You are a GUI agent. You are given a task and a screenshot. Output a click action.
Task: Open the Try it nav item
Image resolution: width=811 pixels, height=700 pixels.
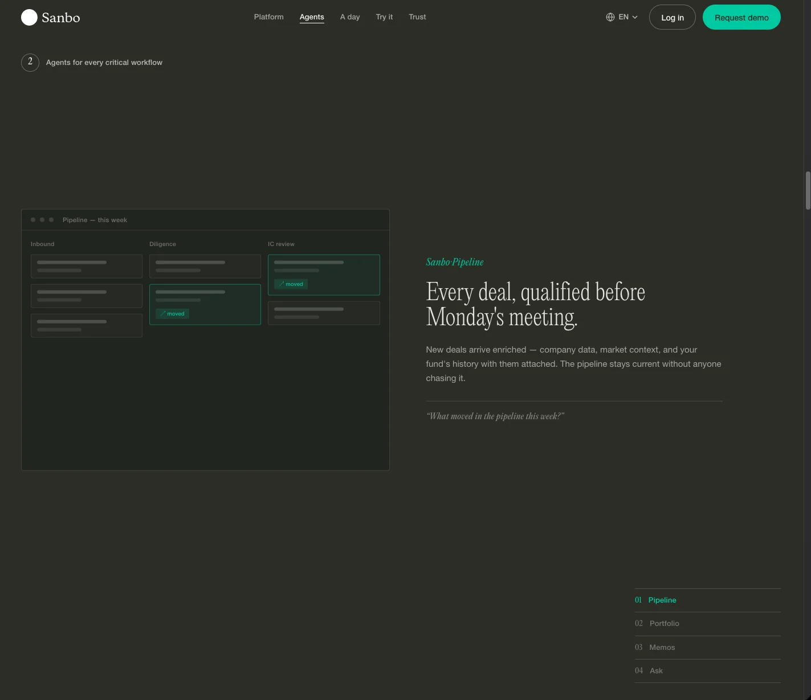(384, 17)
